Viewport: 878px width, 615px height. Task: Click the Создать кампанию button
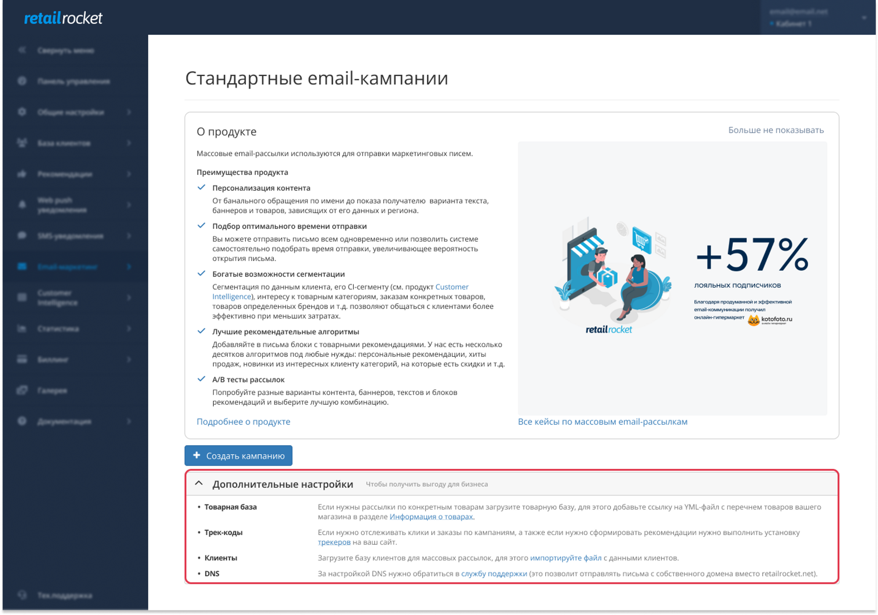tap(238, 456)
